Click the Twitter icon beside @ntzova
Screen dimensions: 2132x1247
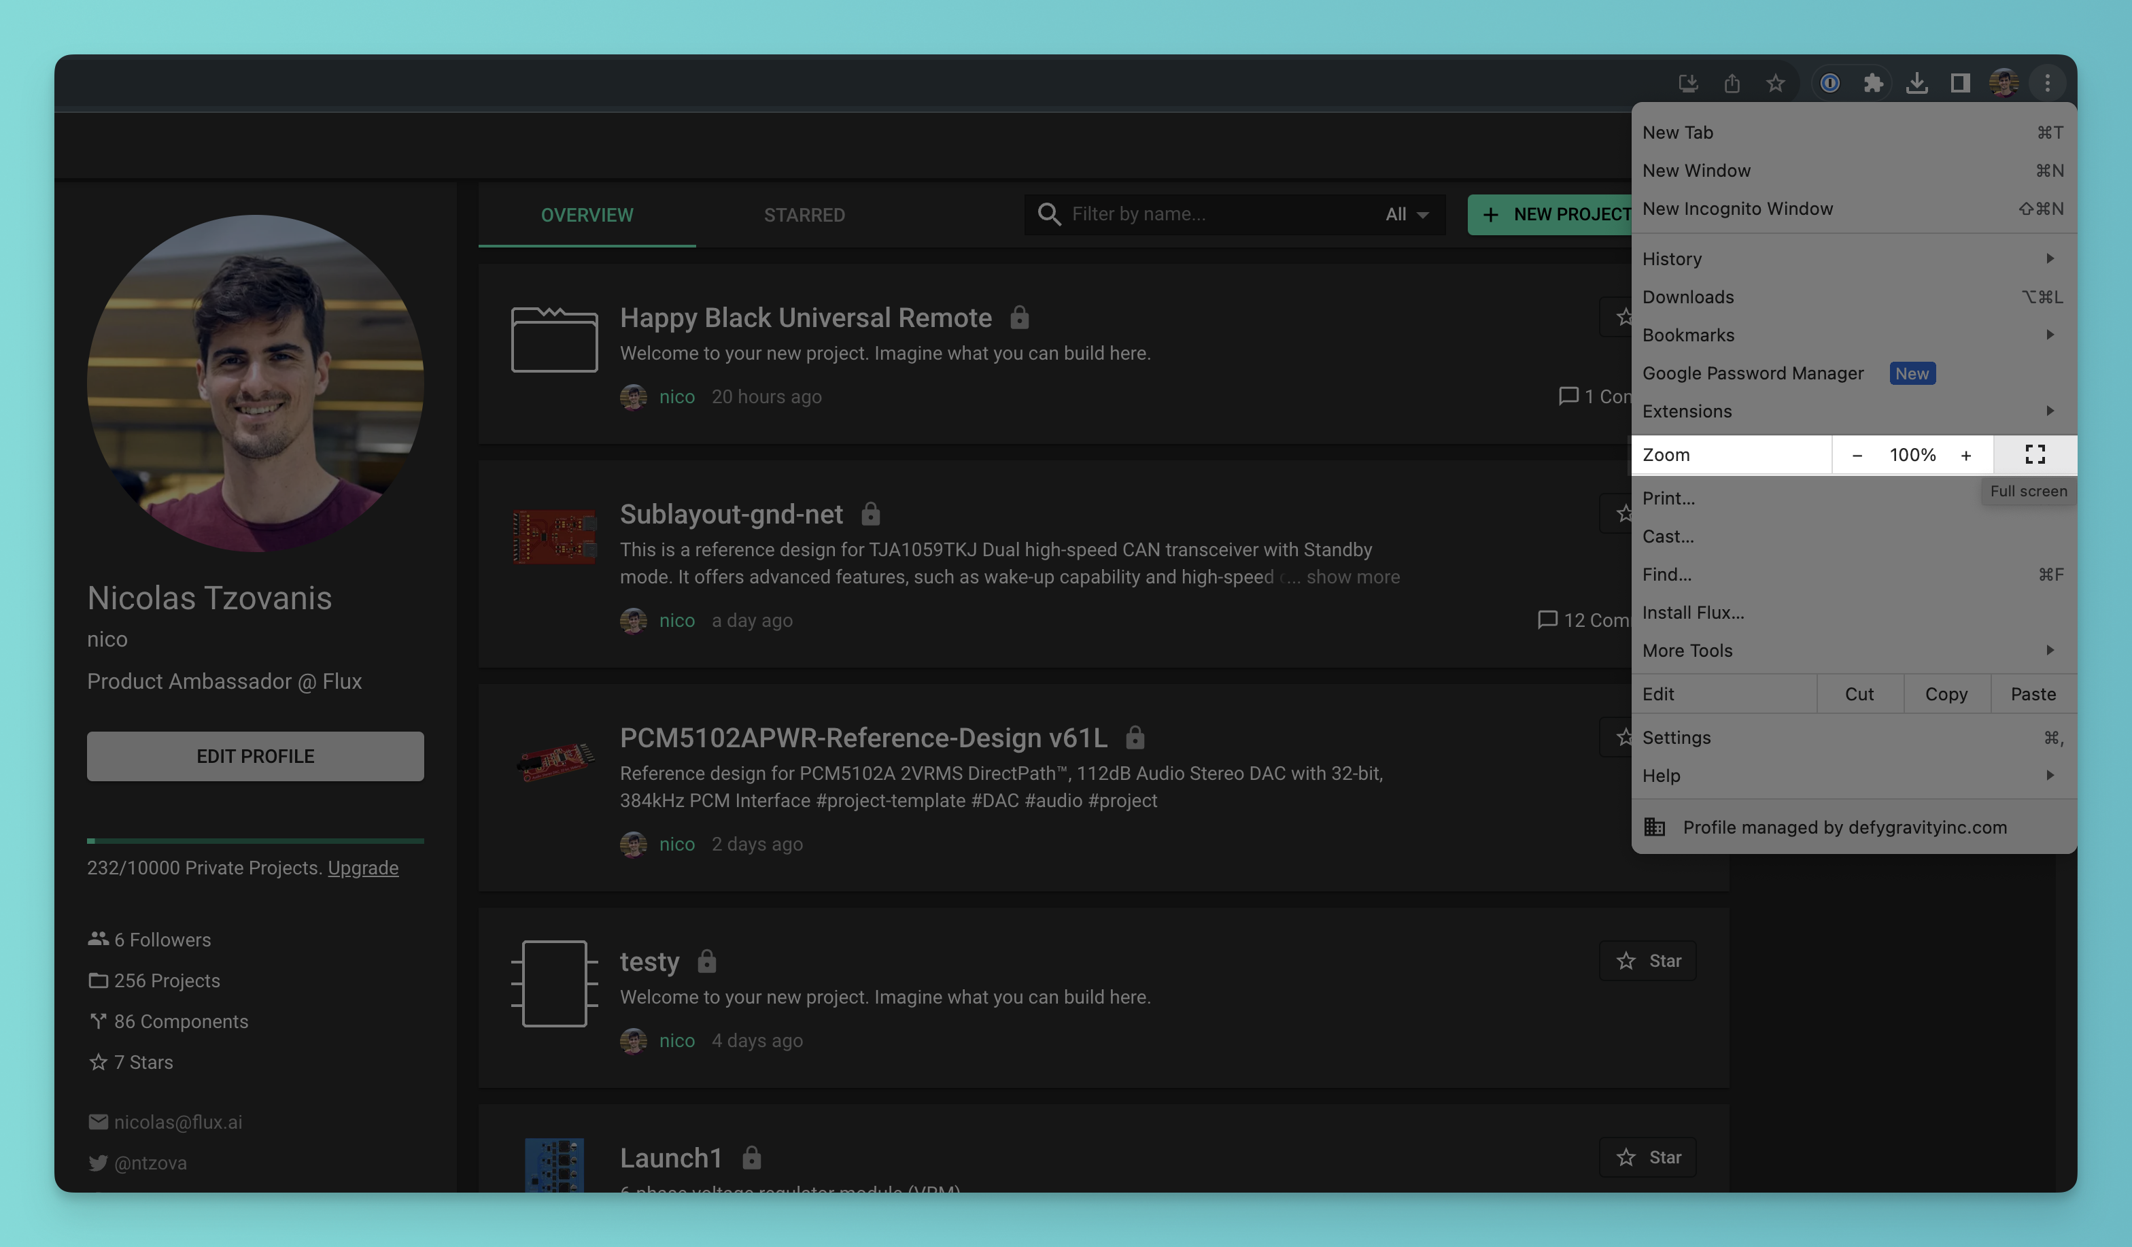click(x=98, y=1163)
